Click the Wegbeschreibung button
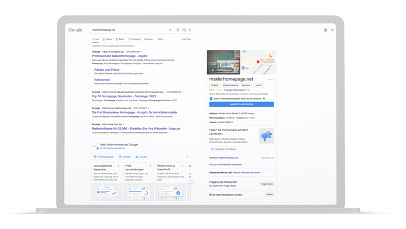406x229 pixels. point(230,85)
